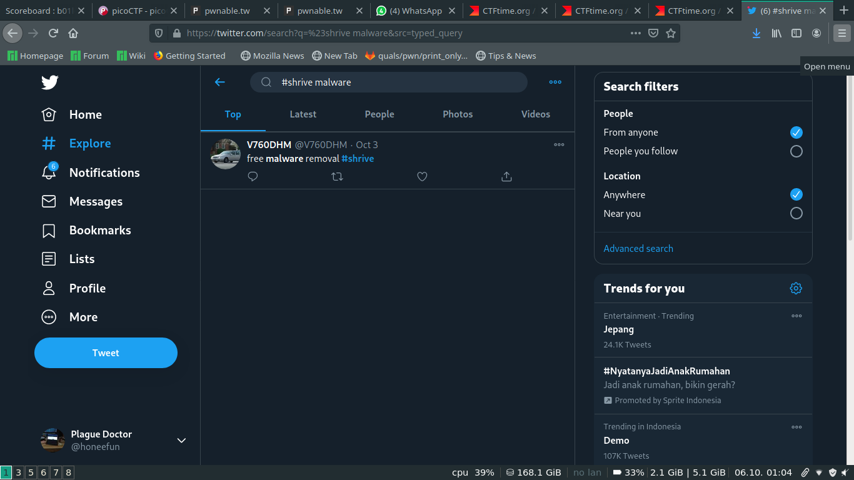854x480 pixels.
Task: Open options for the Jepang trend
Action: point(796,316)
